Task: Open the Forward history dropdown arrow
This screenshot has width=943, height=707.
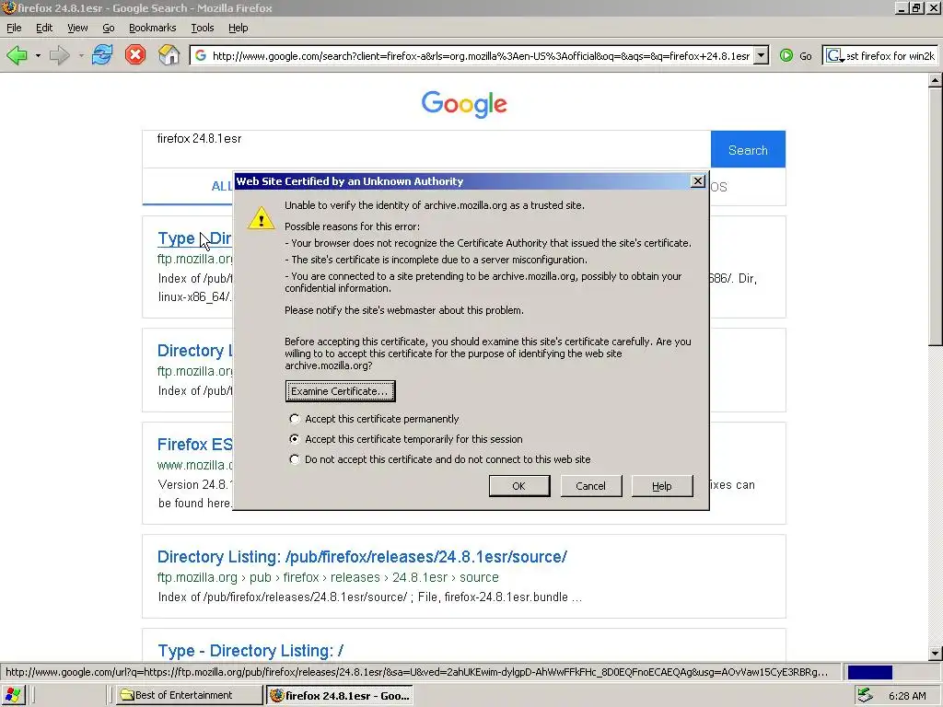Action: click(x=81, y=56)
